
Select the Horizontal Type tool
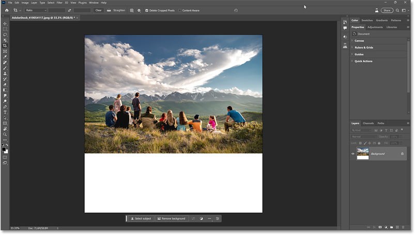click(x=5, y=112)
